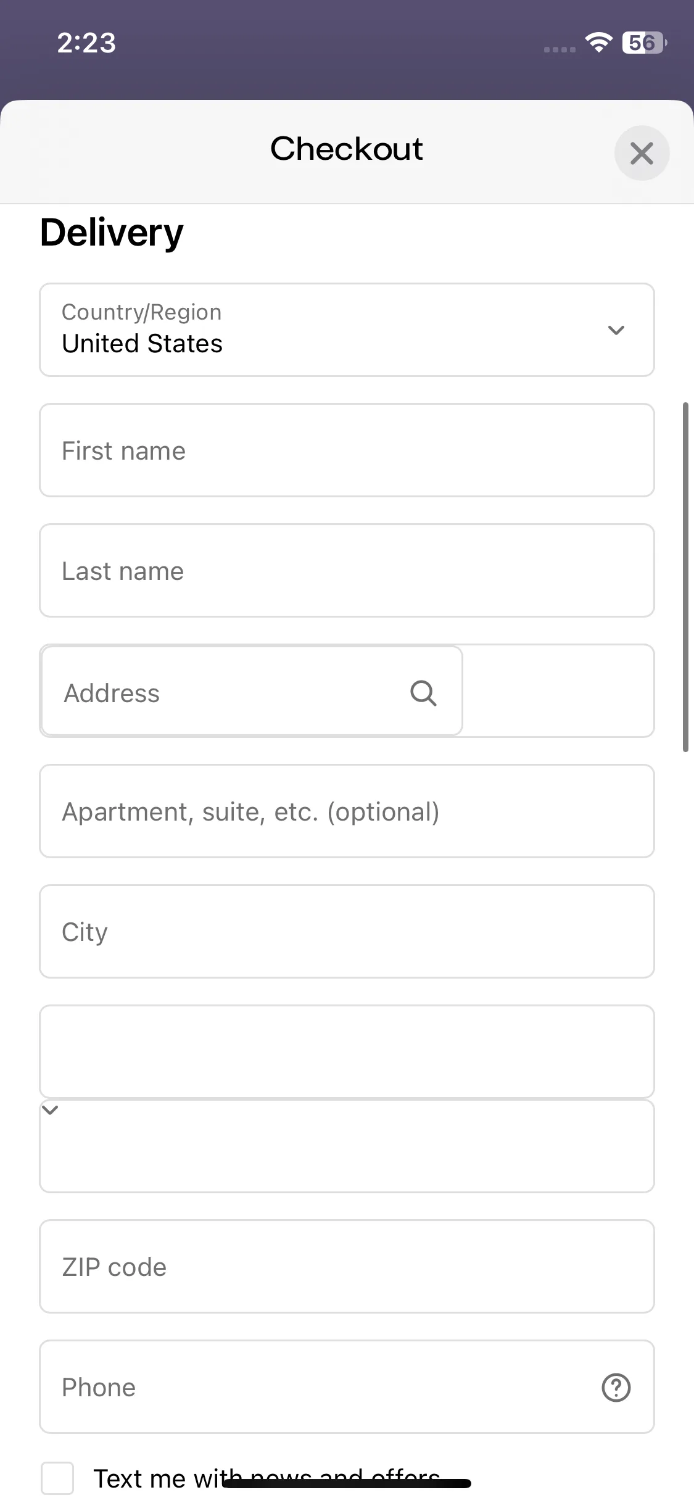Tap the clock in the status bar
694x1503 pixels.
point(86,43)
